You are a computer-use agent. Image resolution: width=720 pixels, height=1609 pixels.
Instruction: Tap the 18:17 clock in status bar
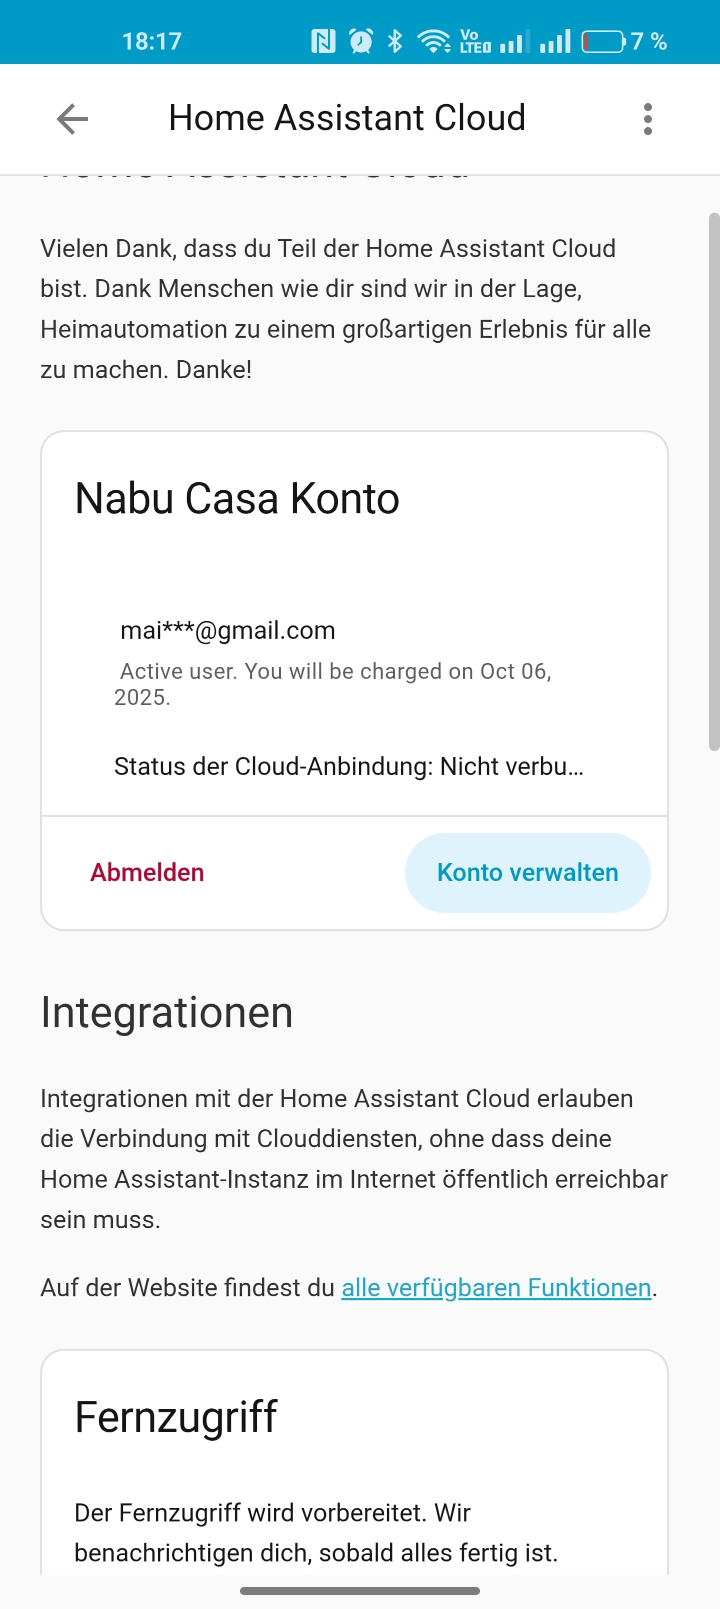(x=151, y=41)
